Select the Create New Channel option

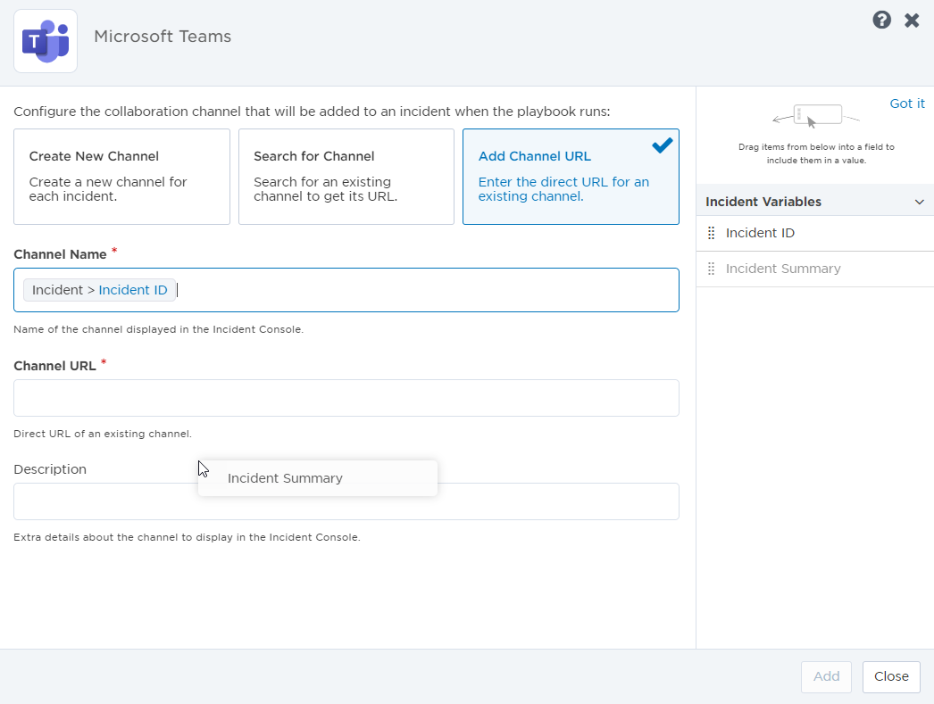pyautogui.click(x=121, y=177)
